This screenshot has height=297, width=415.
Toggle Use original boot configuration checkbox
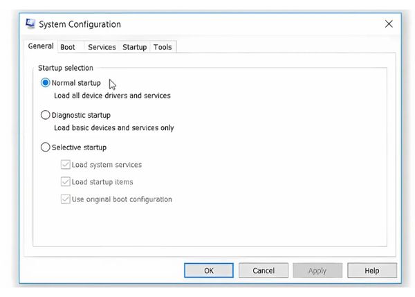[x=66, y=199]
